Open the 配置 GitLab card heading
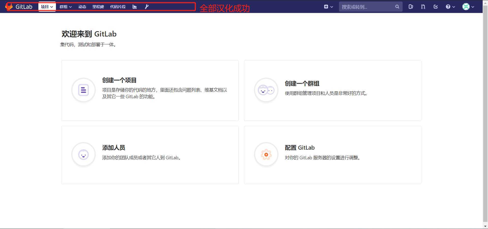Image resolution: width=488 pixels, height=229 pixels. (x=300, y=148)
